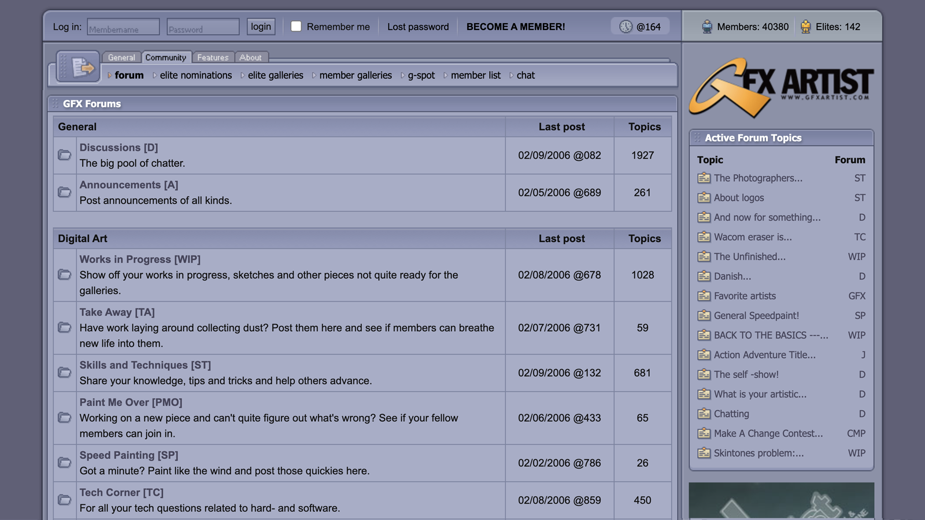Open the Speed Painting folder icon
This screenshot has width=925, height=520.
[64, 463]
